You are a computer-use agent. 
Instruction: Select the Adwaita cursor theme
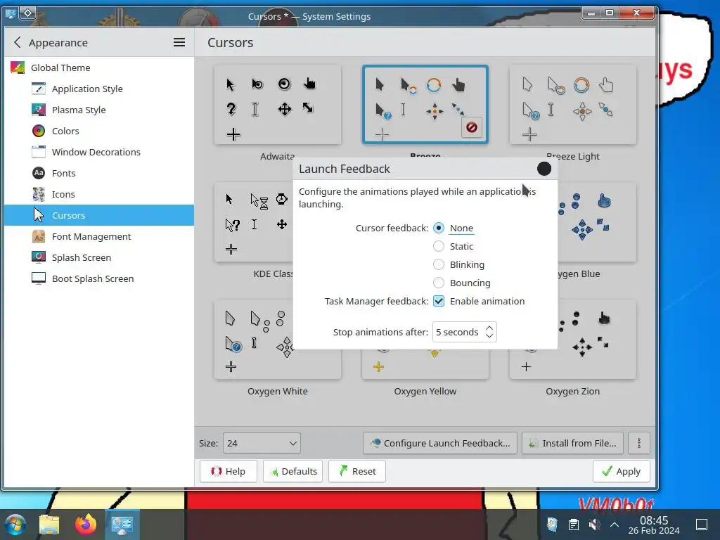pyautogui.click(x=277, y=105)
